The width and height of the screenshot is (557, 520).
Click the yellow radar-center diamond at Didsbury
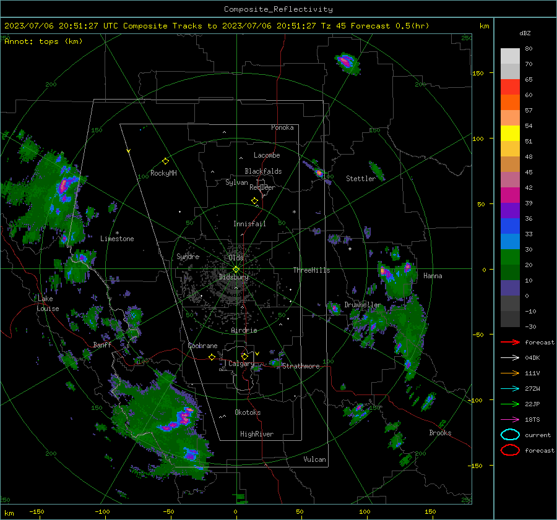pyautogui.click(x=236, y=270)
